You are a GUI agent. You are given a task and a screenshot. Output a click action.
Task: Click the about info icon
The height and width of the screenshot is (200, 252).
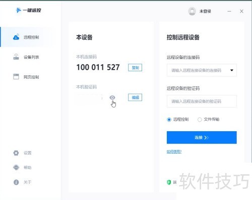pyautogui.click(x=16, y=182)
